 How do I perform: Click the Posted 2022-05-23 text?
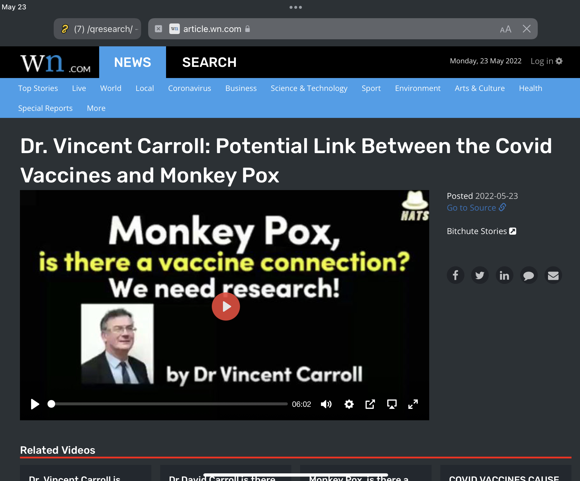482,196
